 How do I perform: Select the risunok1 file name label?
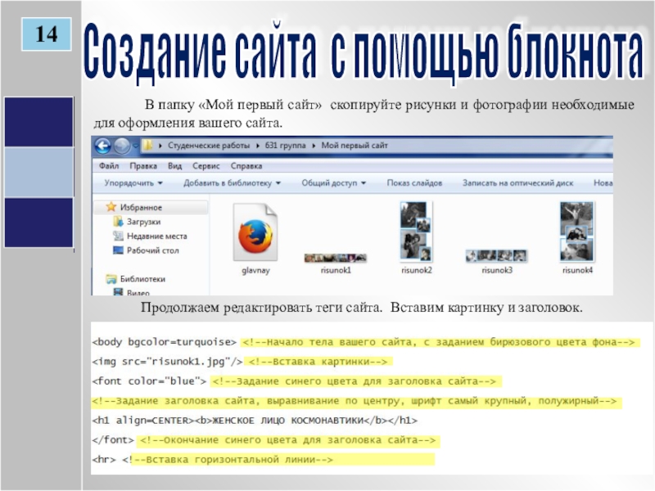click(x=336, y=270)
